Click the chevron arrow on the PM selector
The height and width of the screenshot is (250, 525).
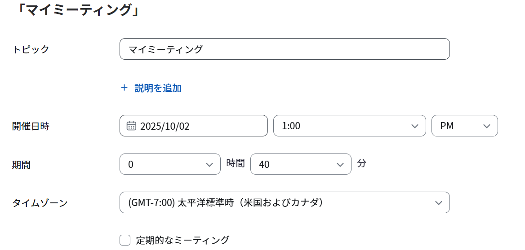click(486, 126)
